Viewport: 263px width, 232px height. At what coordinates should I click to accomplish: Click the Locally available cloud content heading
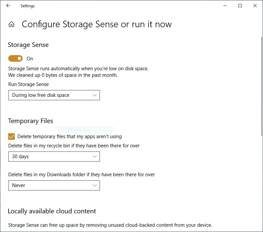52,211
